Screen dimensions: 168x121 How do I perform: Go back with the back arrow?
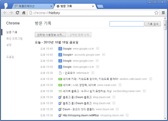point(5,13)
